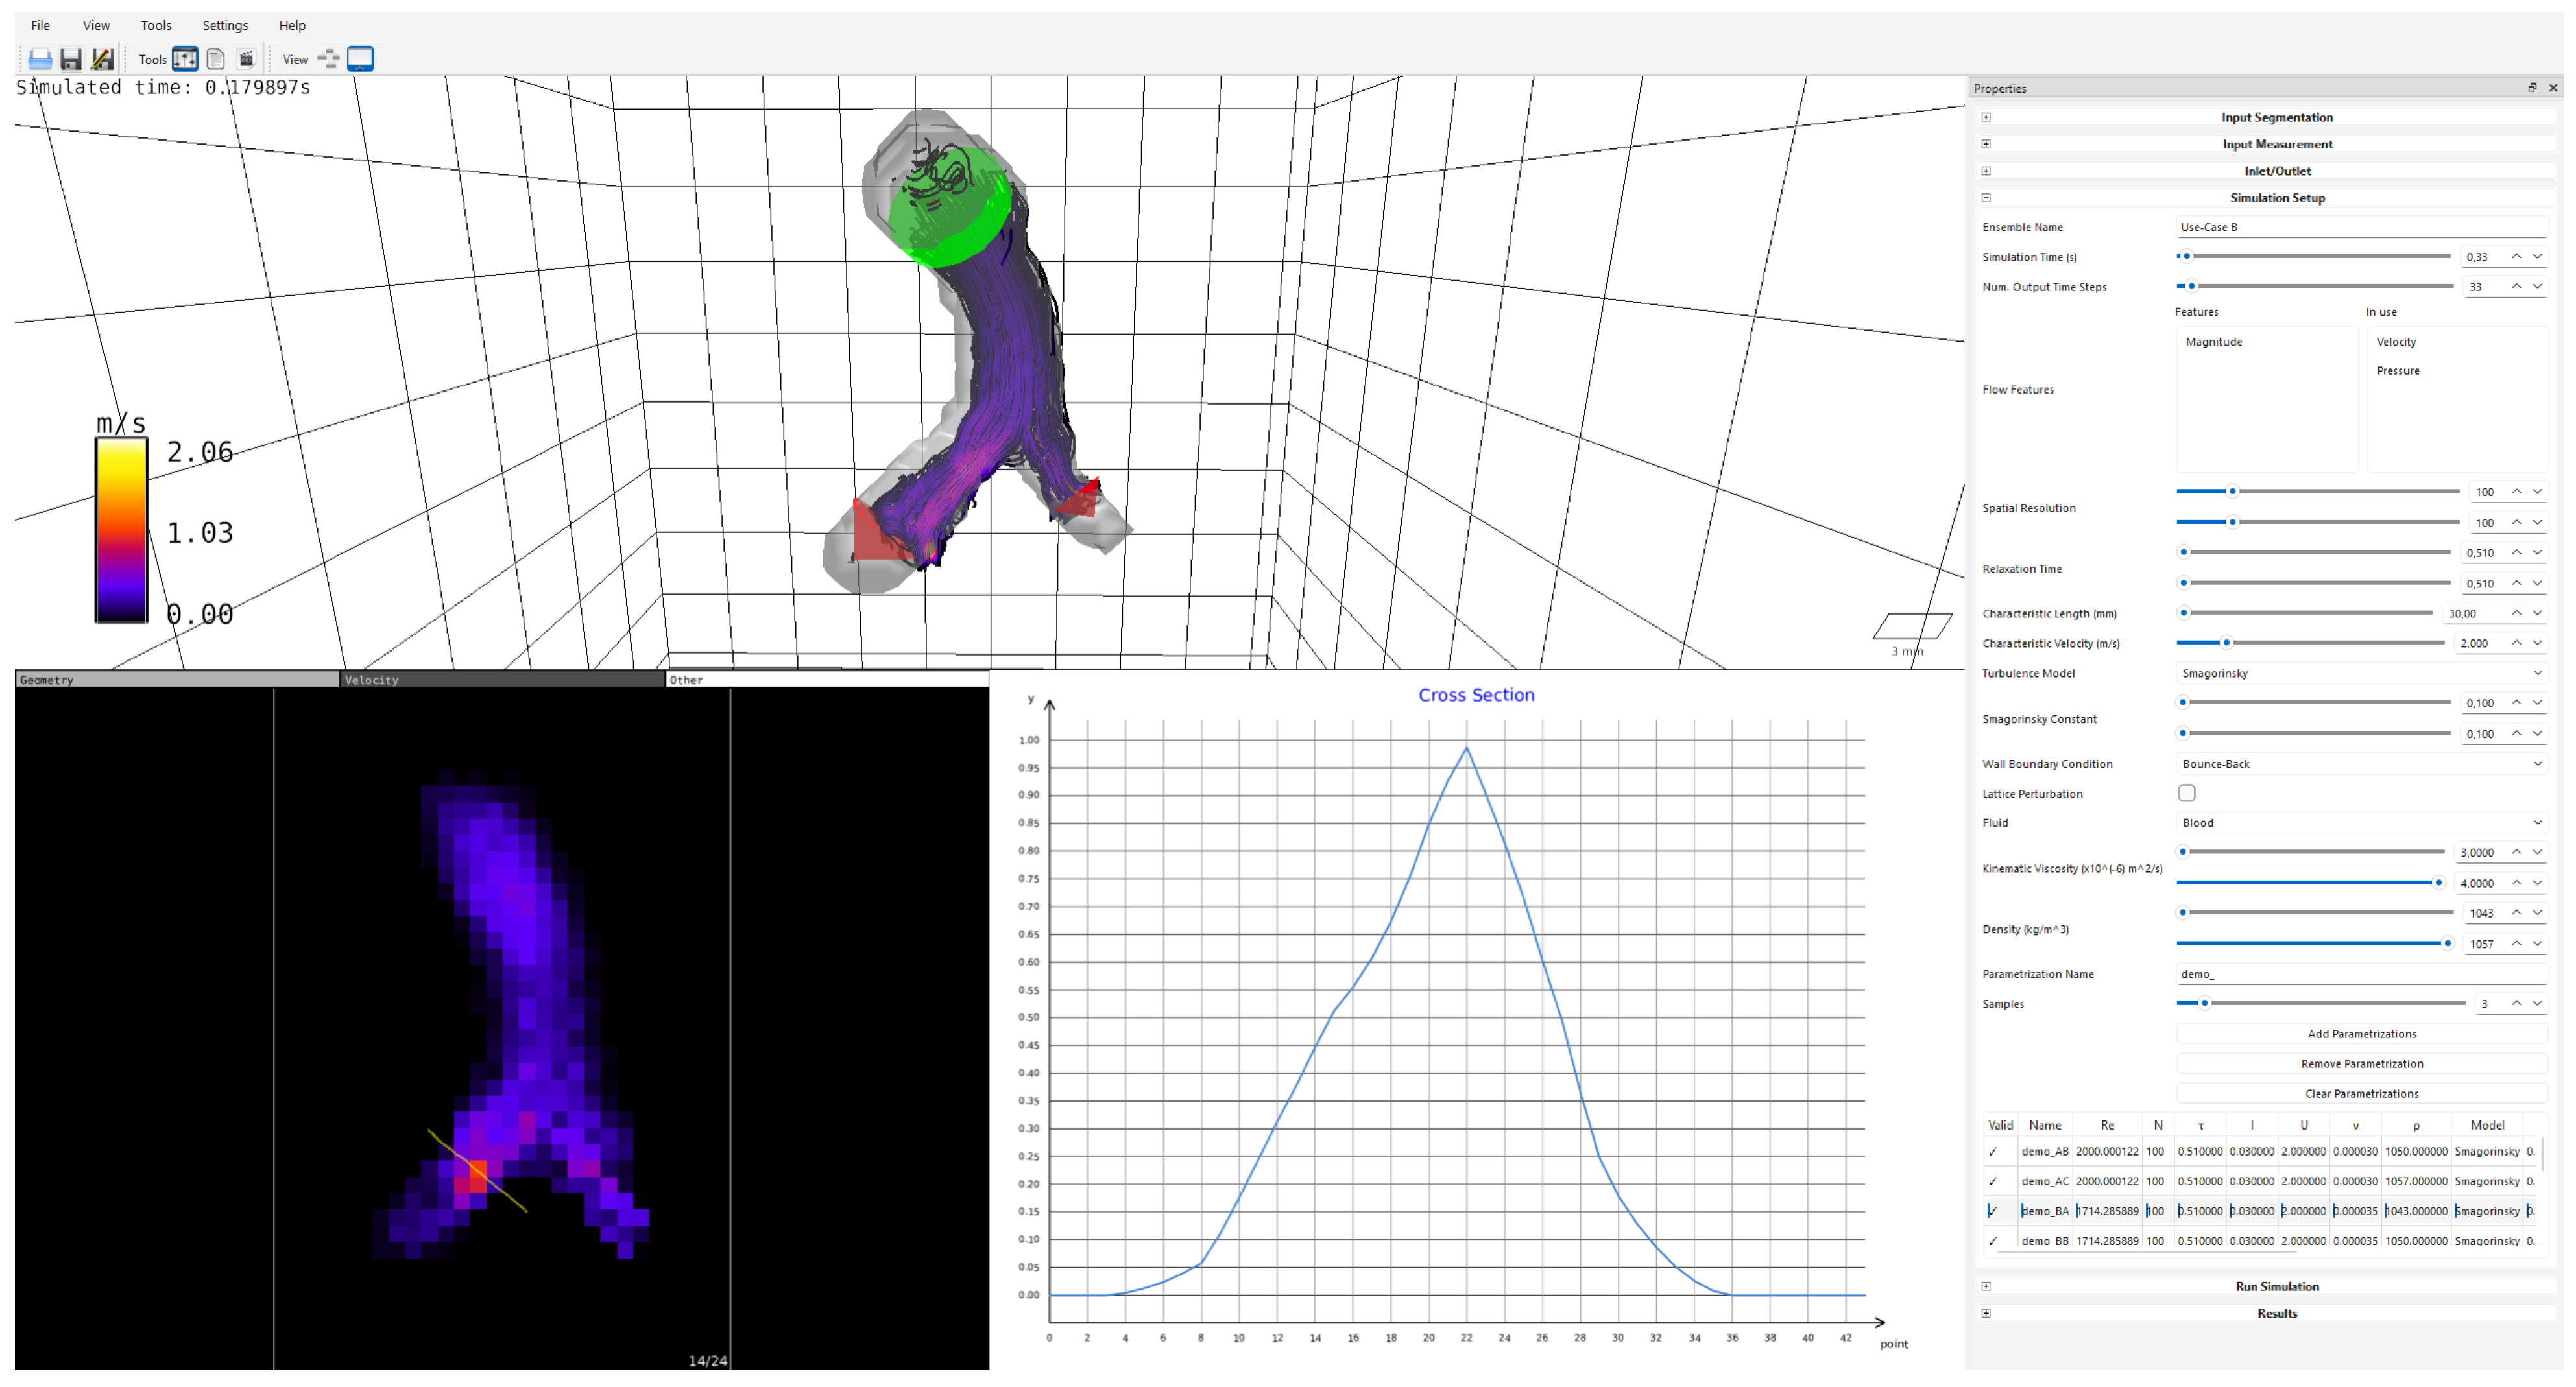Open the Wall Boundary Condition dropdown
This screenshot has width=2576, height=1387.
point(2361,765)
